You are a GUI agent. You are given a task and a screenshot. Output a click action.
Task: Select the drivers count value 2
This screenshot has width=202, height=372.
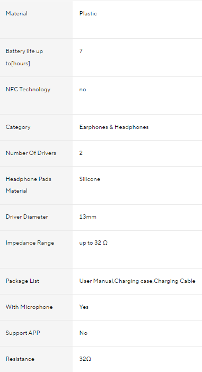[x=81, y=153]
